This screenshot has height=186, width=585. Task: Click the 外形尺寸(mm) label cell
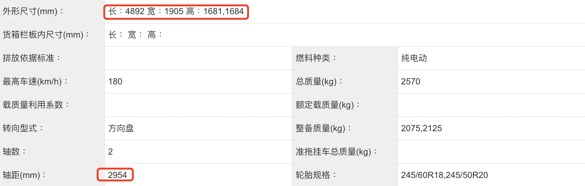[33, 11]
